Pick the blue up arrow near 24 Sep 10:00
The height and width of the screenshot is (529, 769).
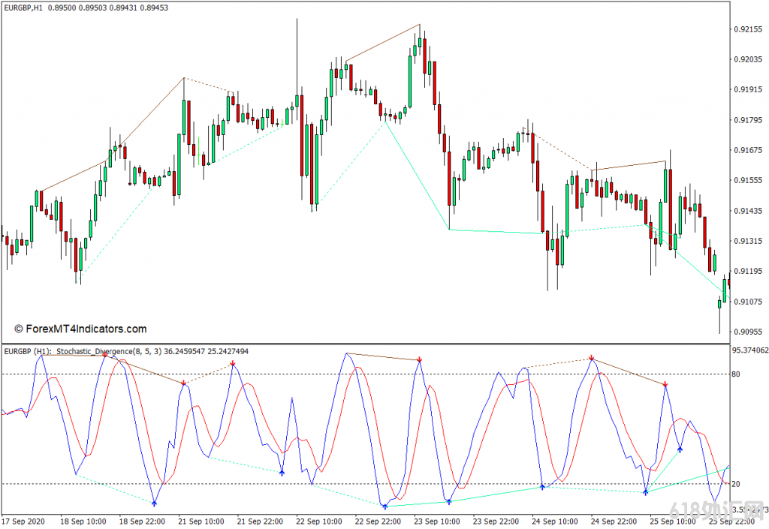click(x=542, y=487)
